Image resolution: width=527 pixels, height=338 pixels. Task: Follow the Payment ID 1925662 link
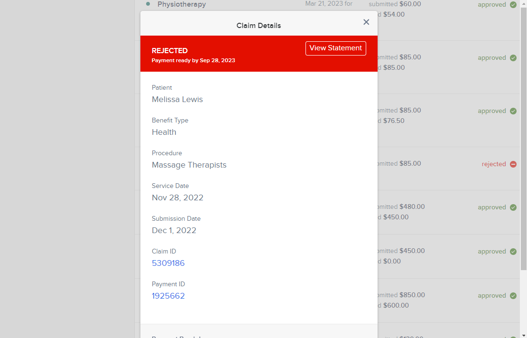[168, 296]
